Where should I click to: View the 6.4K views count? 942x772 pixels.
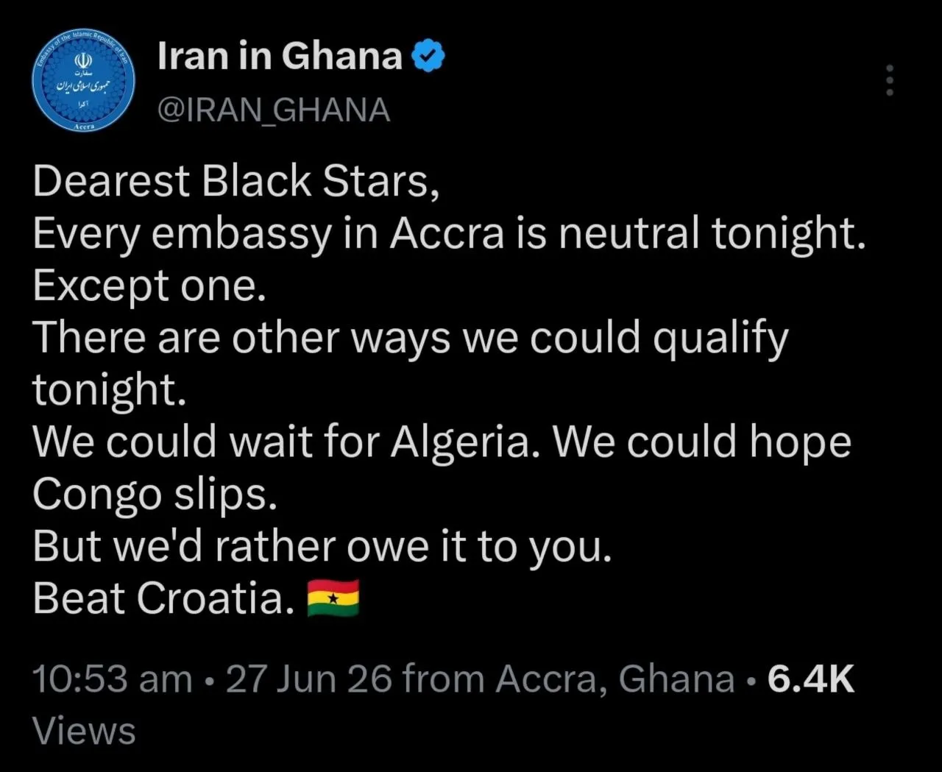click(x=810, y=678)
